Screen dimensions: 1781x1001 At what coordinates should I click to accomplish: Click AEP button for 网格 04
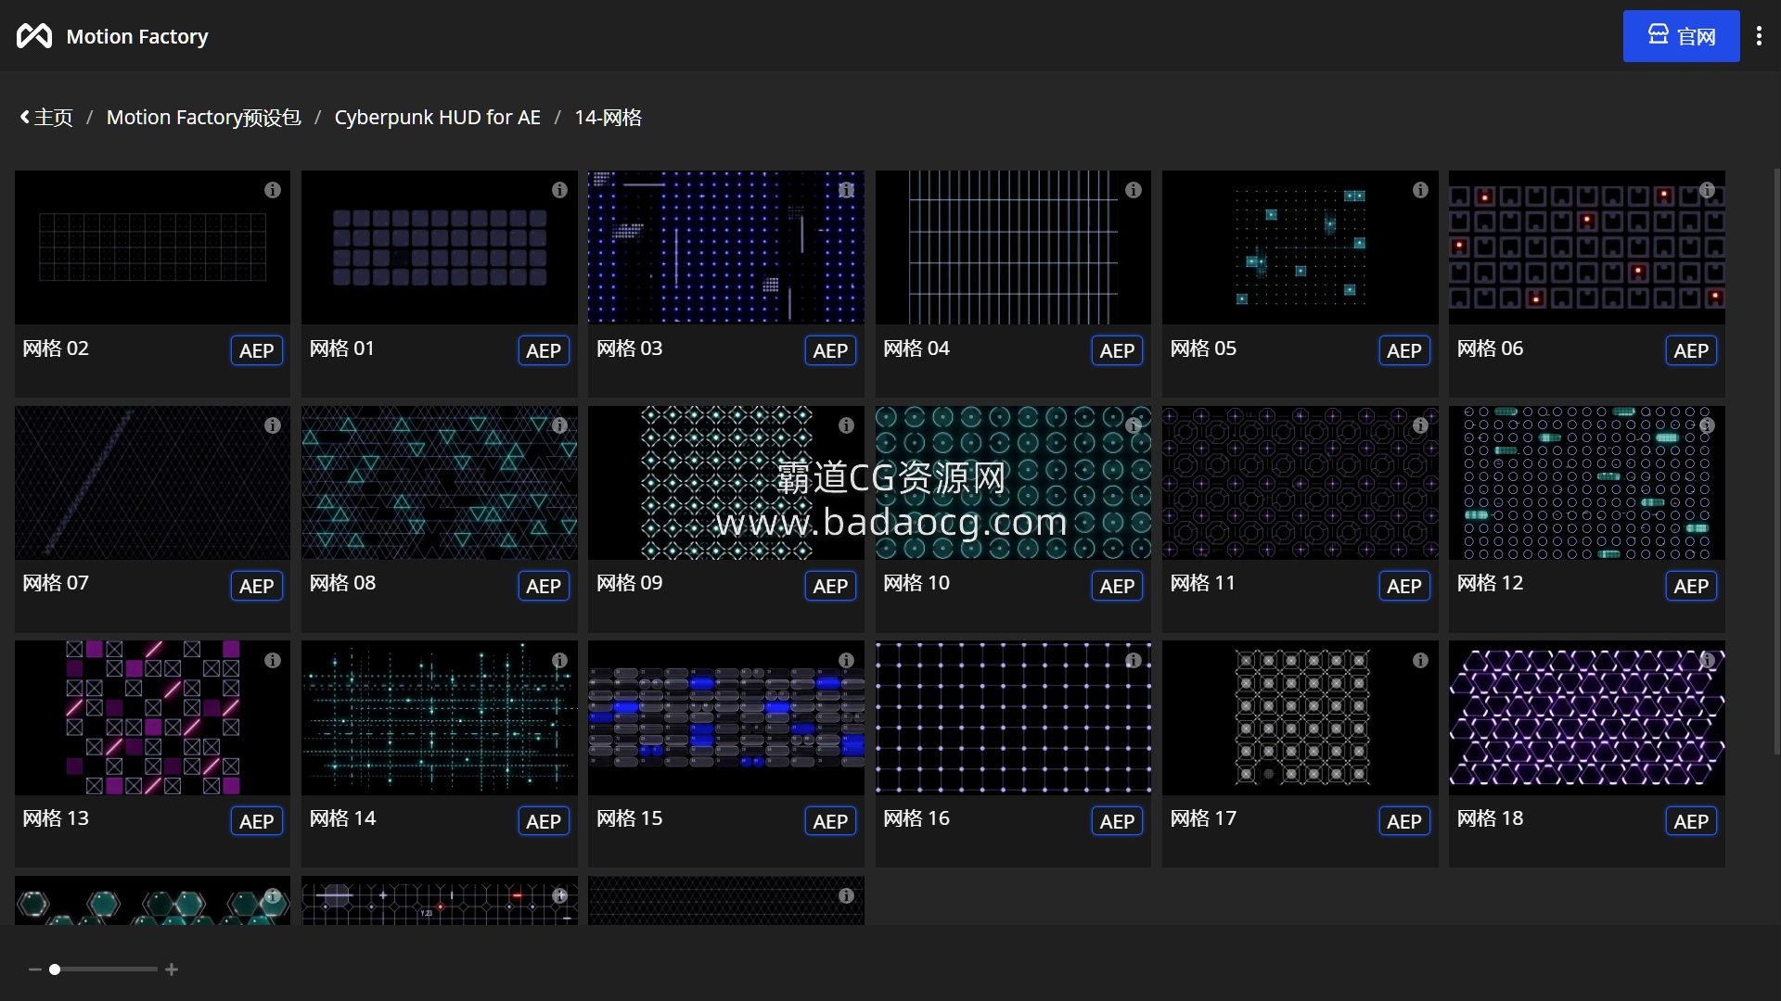1117,351
